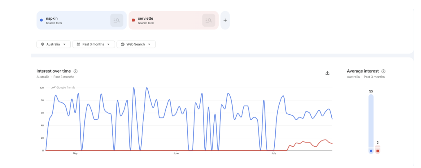Click the serviette average interest bar
The height and width of the screenshot is (168, 421).
[x=378, y=150]
